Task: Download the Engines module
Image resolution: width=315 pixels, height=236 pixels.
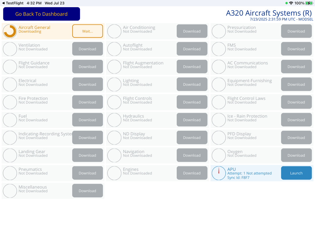Action: tap(192, 173)
